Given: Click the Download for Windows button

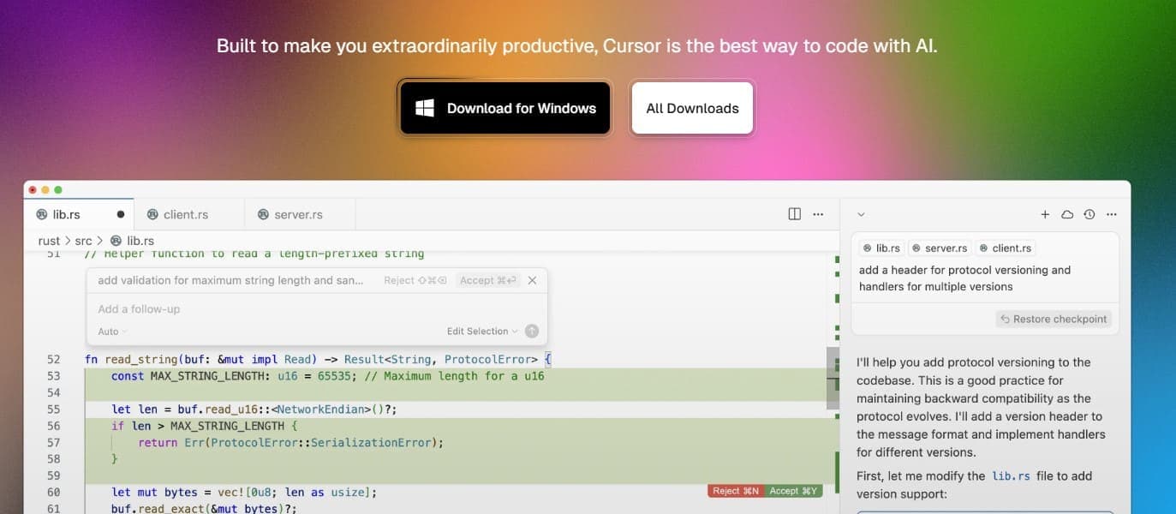Looking at the screenshot, I should (505, 108).
